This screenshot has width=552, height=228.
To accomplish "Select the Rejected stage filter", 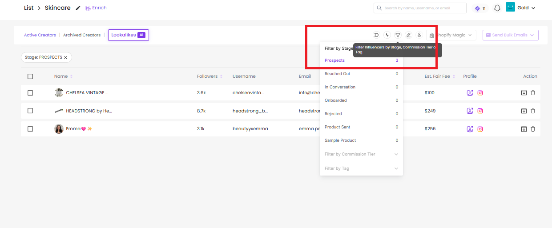I will click(361, 114).
